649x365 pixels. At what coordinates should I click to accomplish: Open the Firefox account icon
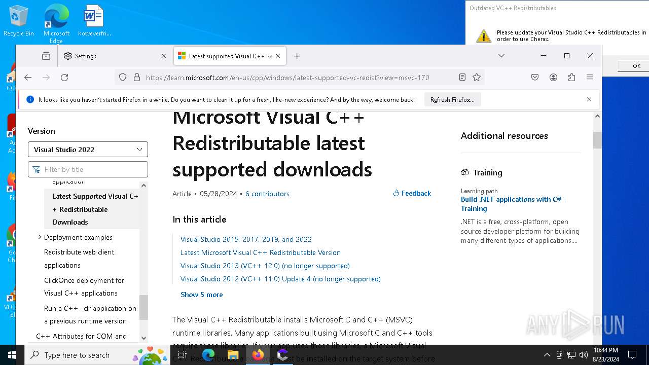point(553,78)
